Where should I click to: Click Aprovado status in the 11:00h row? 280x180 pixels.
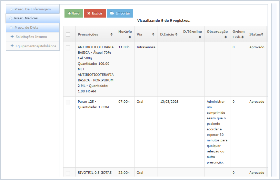(x=257, y=47)
